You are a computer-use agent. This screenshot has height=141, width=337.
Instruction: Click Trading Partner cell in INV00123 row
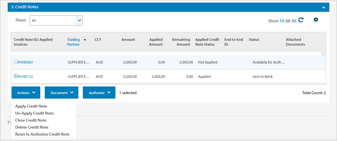pos(78,77)
